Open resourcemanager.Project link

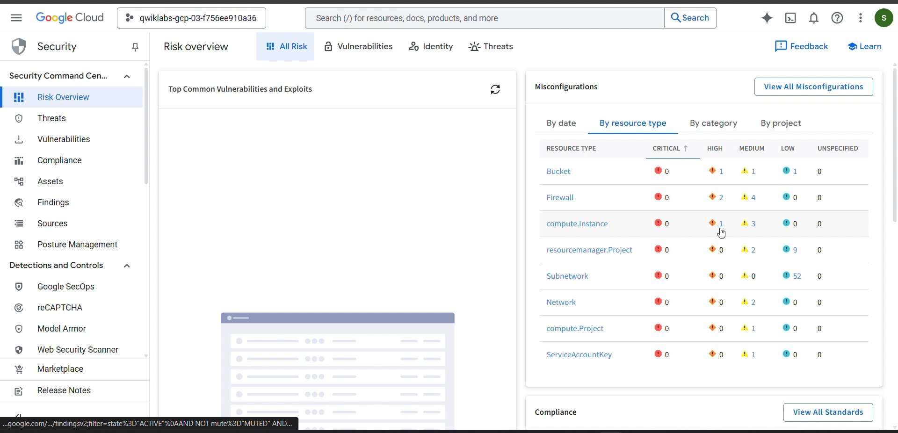coord(589,250)
